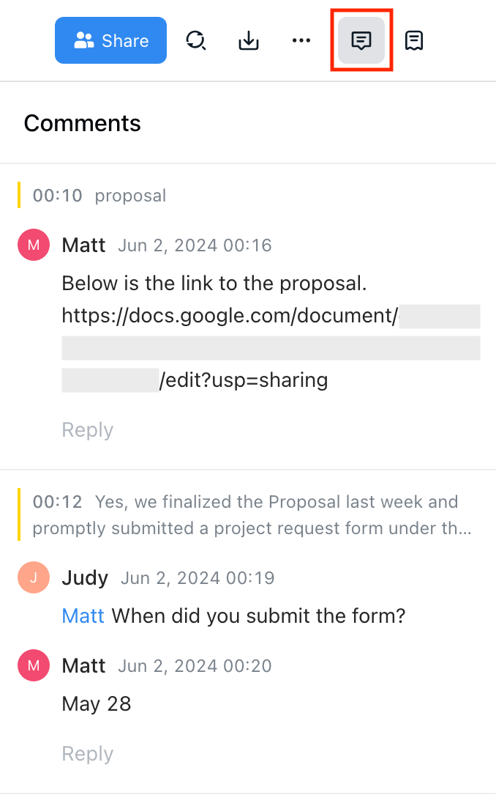Click Judy's orange avatar
496x806 pixels.
tap(34, 578)
